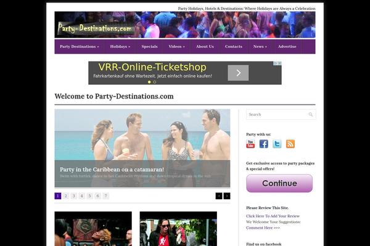Open the Contacts page

[234, 47]
